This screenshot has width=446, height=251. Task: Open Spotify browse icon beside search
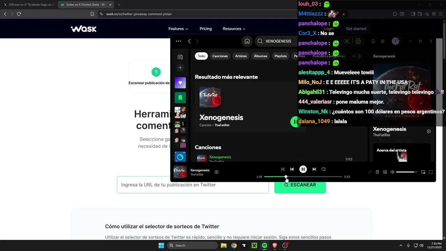pyautogui.click(x=358, y=41)
